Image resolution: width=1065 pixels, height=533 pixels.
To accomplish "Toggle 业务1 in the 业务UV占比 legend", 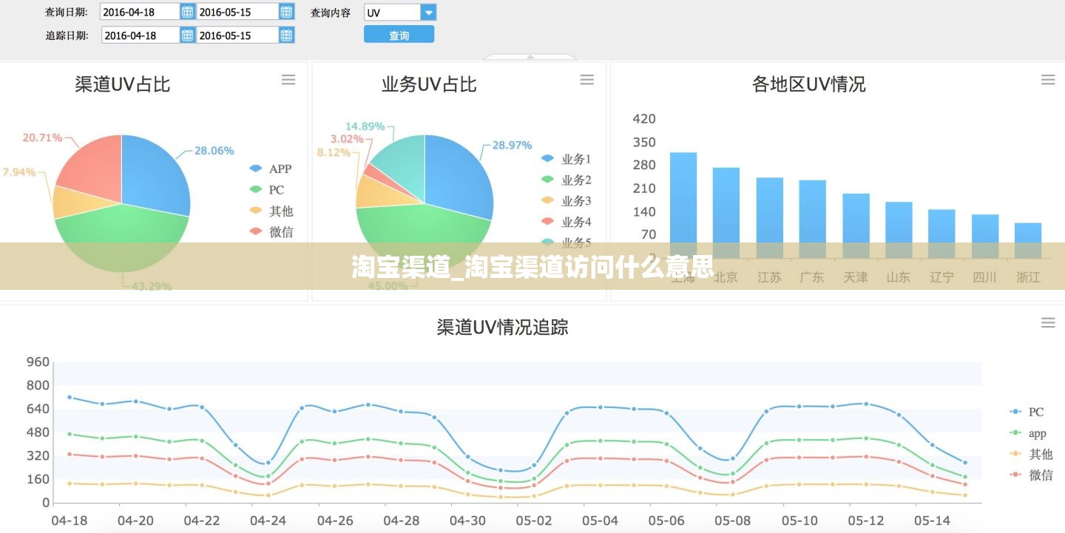I will (x=567, y=159).
